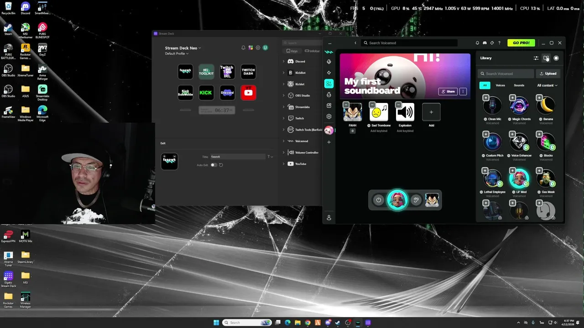This screenshot has height=328, width=584.
Task: Open title text style dropdown
Action: click(x=270, y=157)
